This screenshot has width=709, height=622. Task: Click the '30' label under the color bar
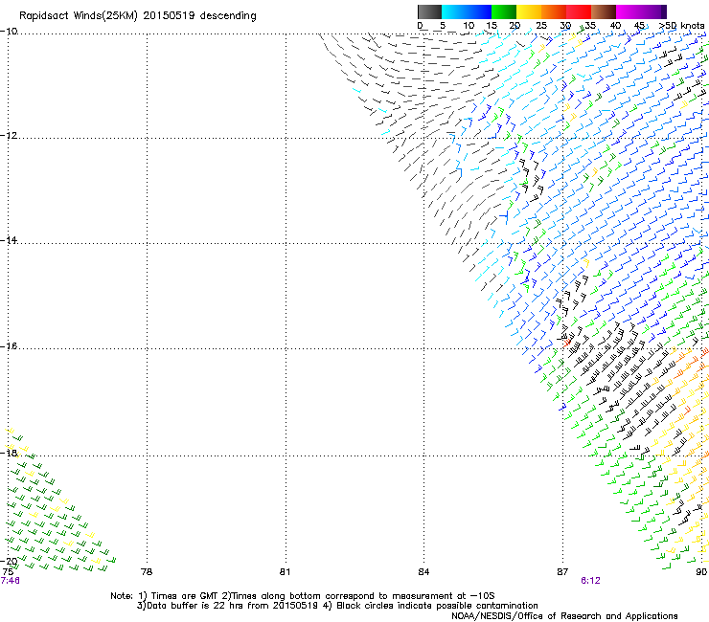[565, 26]
